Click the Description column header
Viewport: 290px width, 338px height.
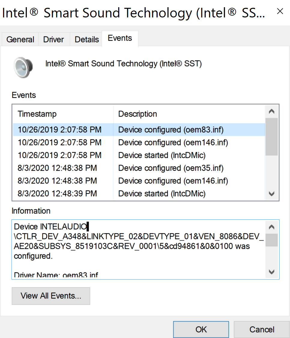[189, 114]
